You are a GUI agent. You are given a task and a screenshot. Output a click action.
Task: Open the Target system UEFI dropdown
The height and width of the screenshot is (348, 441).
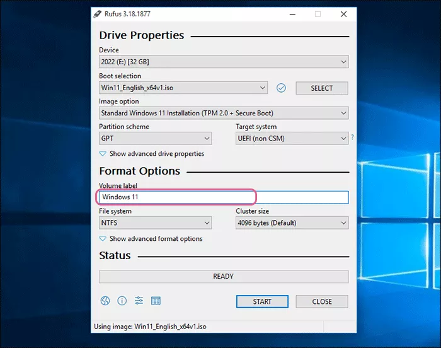pyautogui.click(x=292, y=139)
